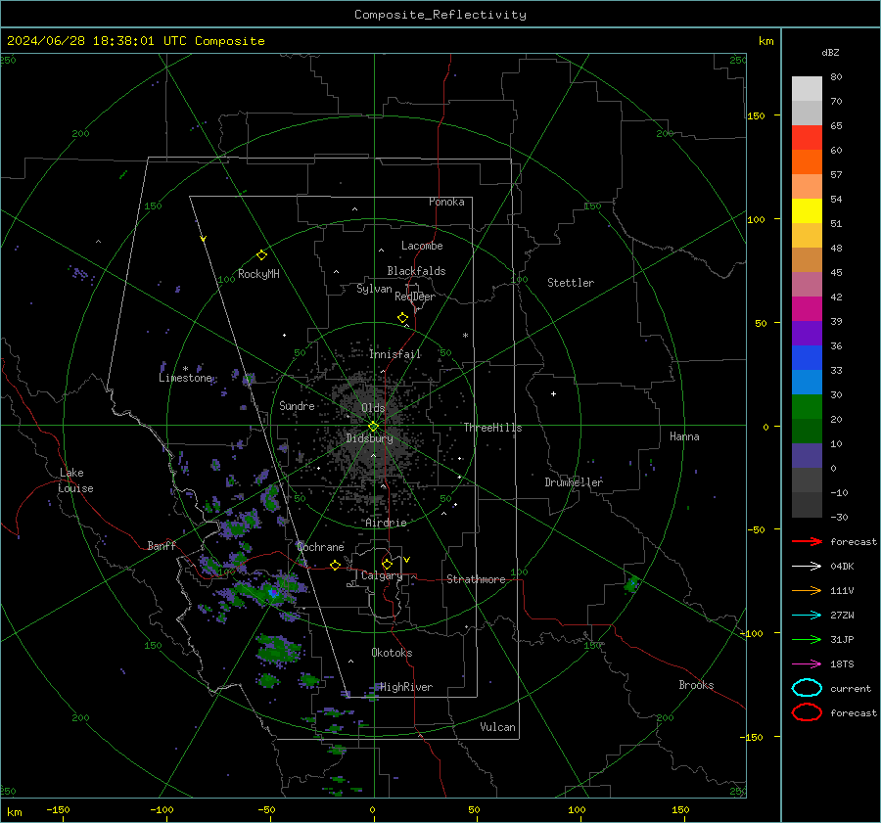Select the 33 dBZ blue swatch
The image size is (881, 823).
pyautogui.click(x=807, y=358)
